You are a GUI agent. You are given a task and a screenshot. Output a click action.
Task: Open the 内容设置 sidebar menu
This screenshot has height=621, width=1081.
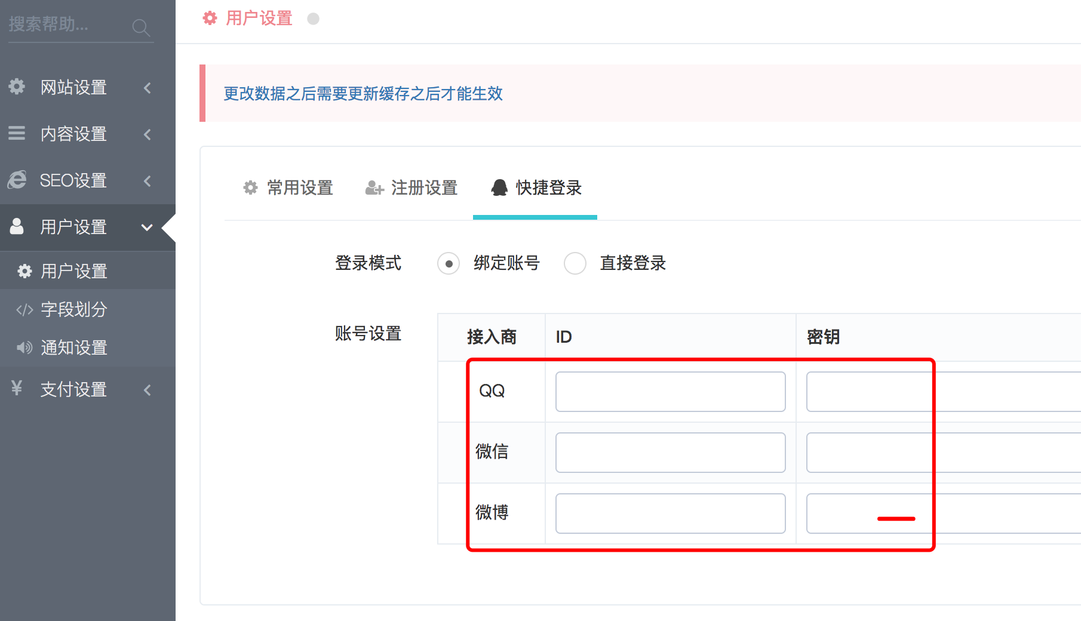(88, 134)
